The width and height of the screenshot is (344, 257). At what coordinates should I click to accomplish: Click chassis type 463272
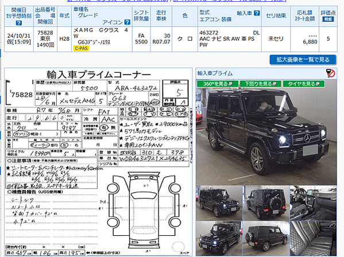pyautogui.click(x=208, y=33)
